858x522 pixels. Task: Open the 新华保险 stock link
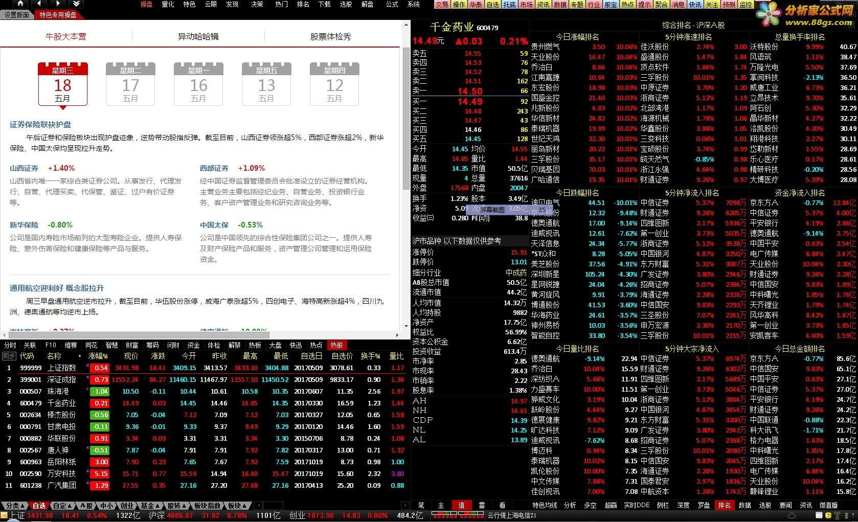[24, 225]
